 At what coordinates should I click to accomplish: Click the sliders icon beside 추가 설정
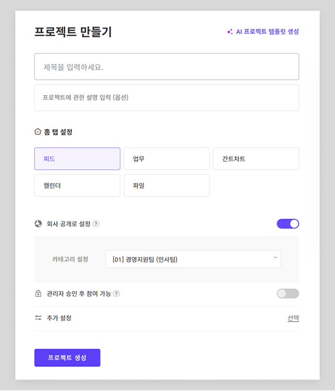38,318
